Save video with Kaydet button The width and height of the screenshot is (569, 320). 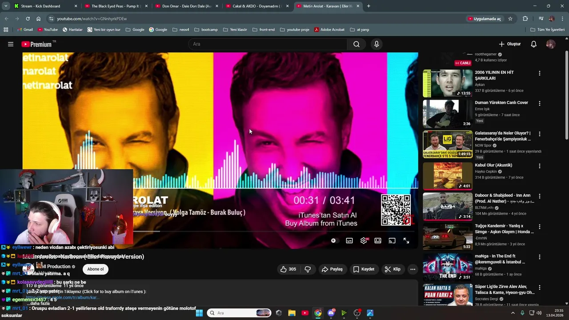pyautogui.click(x=364, y=269)
